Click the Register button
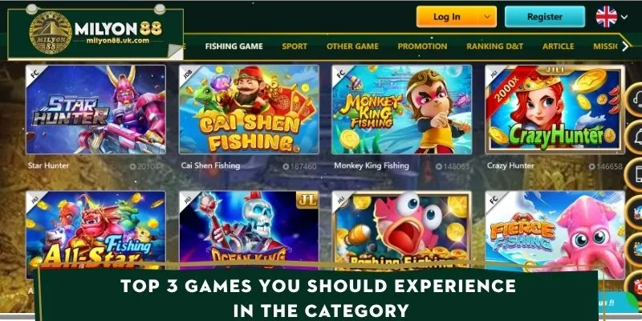The image size is (642, 321). (x=545, y=17)
